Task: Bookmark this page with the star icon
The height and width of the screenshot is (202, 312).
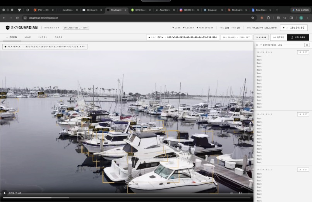Action: [252, 18]
